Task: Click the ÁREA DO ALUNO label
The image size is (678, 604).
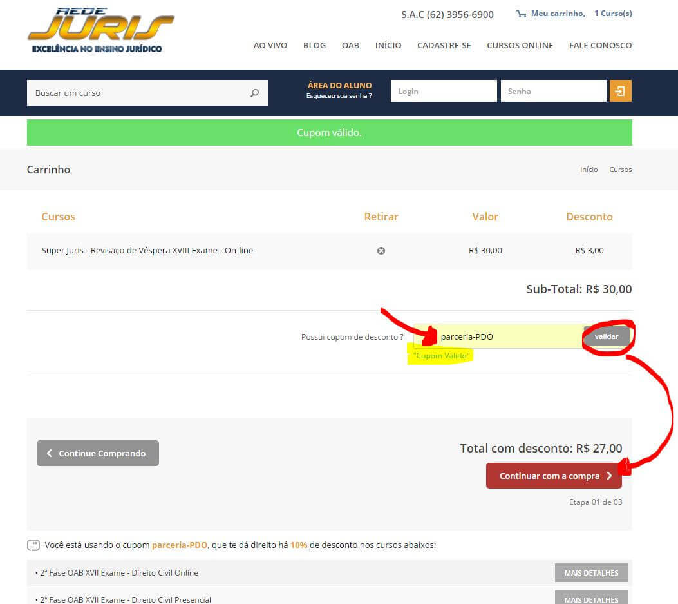Action: click(339, 85)
